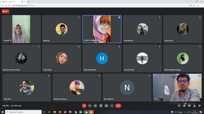
Task: Open the three-dot more options menu
Action: pos(112,106)
